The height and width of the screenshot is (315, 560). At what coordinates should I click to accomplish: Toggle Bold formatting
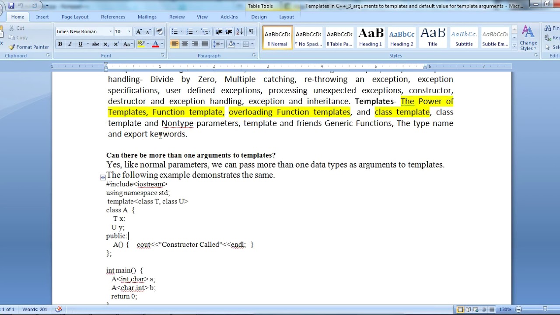pyautogui.click(x=60, y=44)
